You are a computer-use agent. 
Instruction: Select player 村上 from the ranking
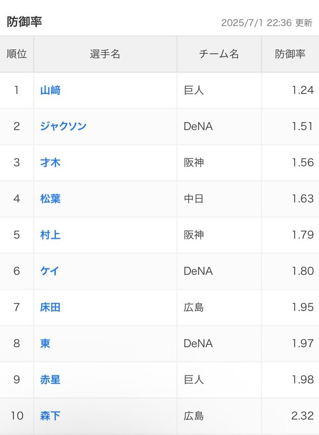[50, 235]
